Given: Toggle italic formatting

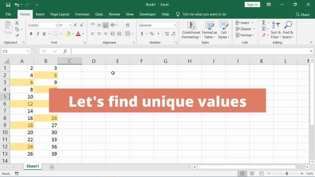Looking at the screenshot, I should 37,34.
